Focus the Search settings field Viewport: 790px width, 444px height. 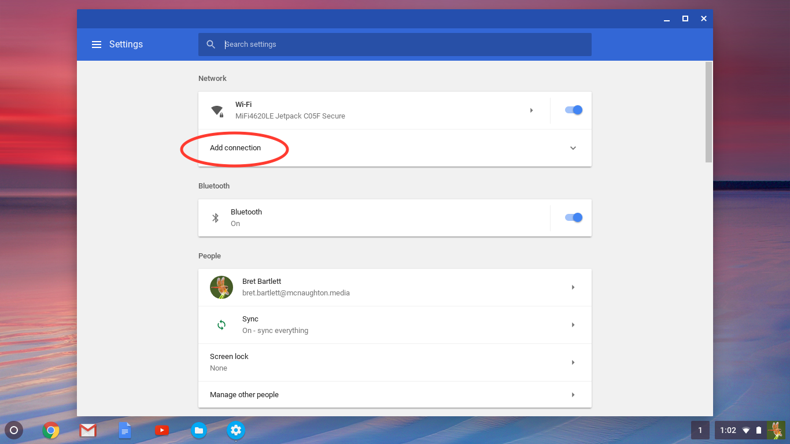click(405, 45)
